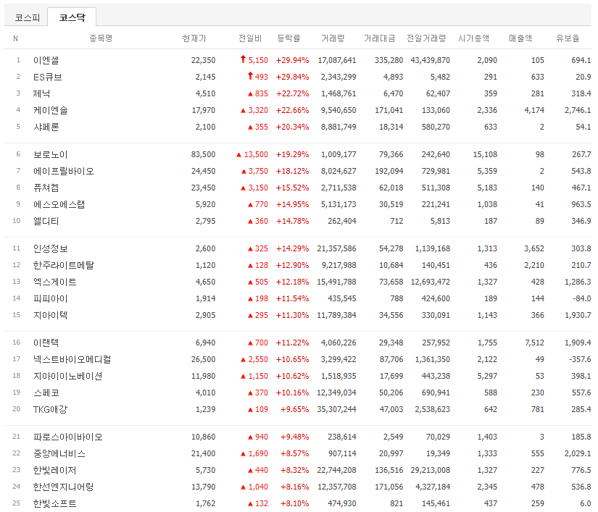
Task: Open stock ES큐브 link
Action: tap(48, 77)
